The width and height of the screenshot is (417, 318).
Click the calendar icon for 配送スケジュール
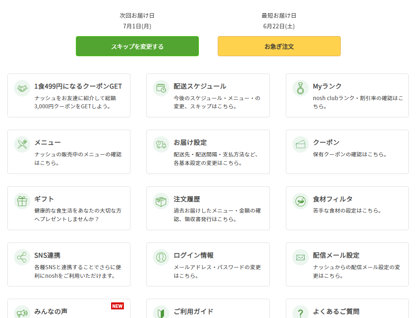161,88
